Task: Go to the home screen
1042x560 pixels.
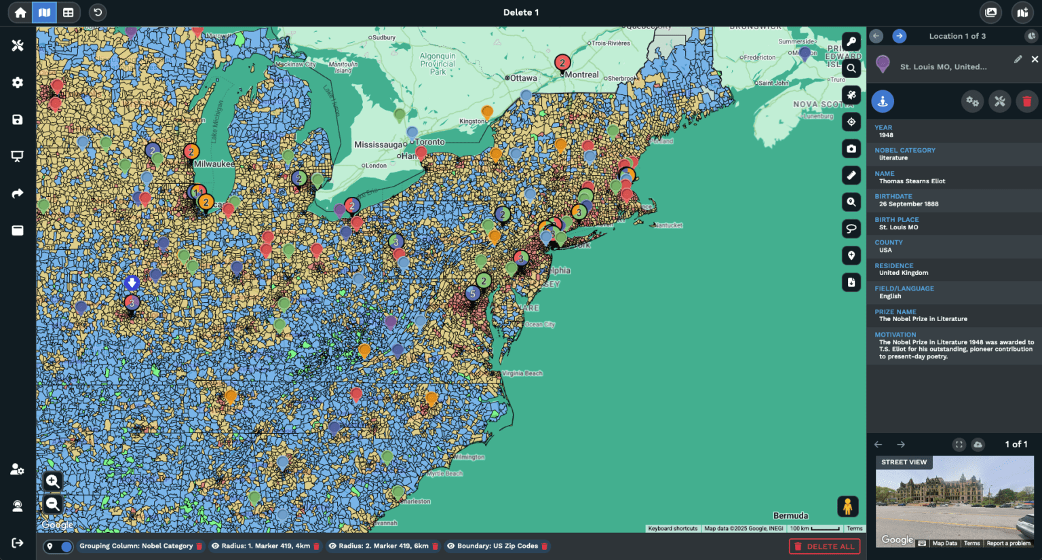Action: pyautogui.click(x=20, y=12)
